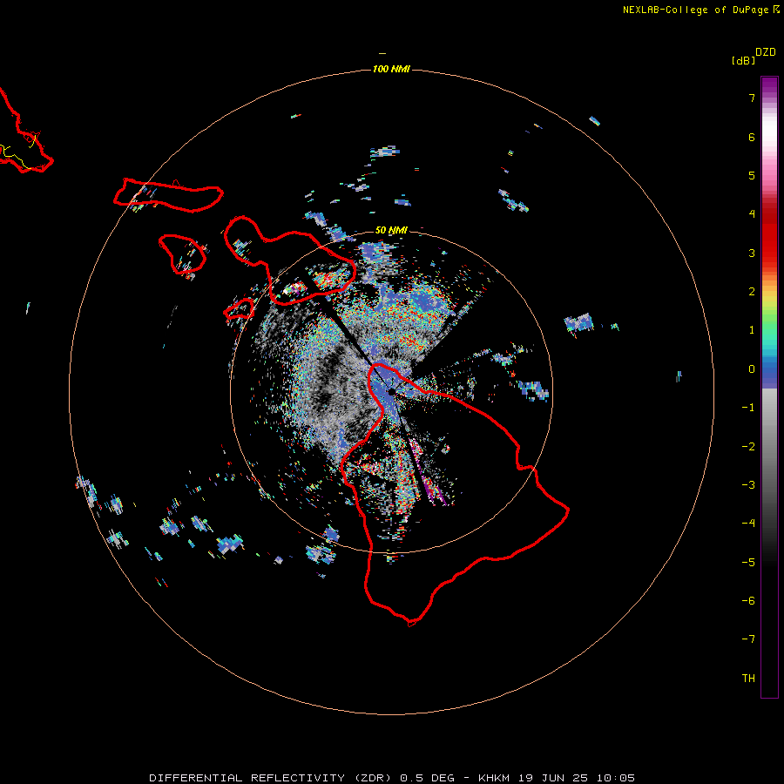
Task: Click the DZD legend title
Action: coord(765,52)
